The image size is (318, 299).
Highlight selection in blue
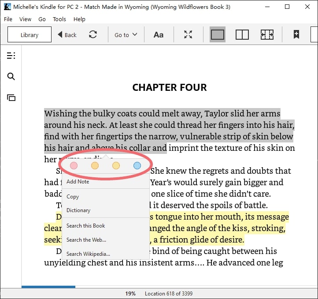point(137,165)
